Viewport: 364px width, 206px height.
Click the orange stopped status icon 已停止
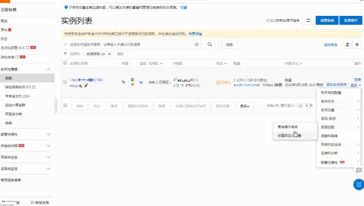pos(218,82)
